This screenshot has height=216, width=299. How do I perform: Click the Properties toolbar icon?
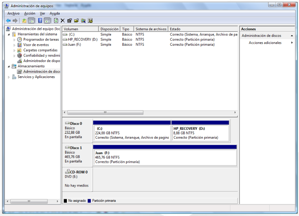point(69,21)
